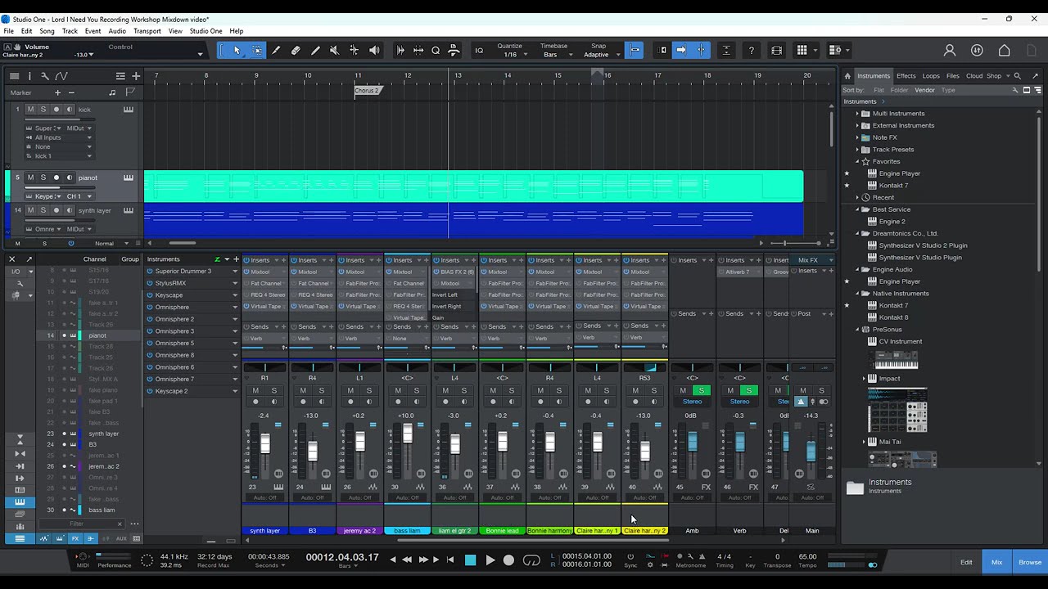Open the Keyscape instrument dropdown
The image size is (1048, 589).
pos(235,295)
